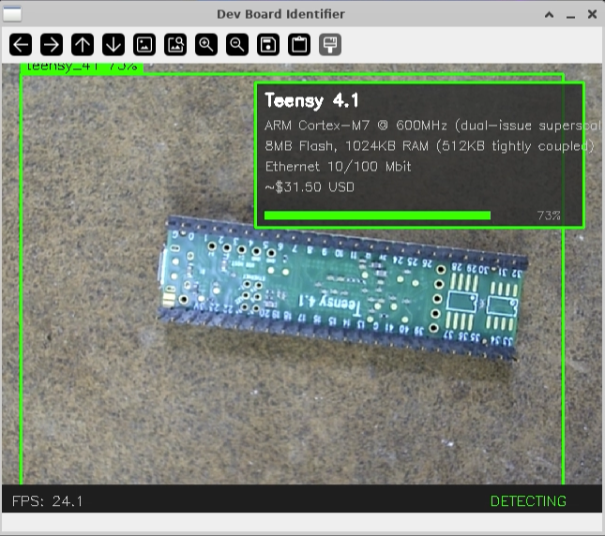Viewport: 605px width, 536px height.
Task: Click the 8MB Flash, 1024KB RAM line
Action: [429, 146]
